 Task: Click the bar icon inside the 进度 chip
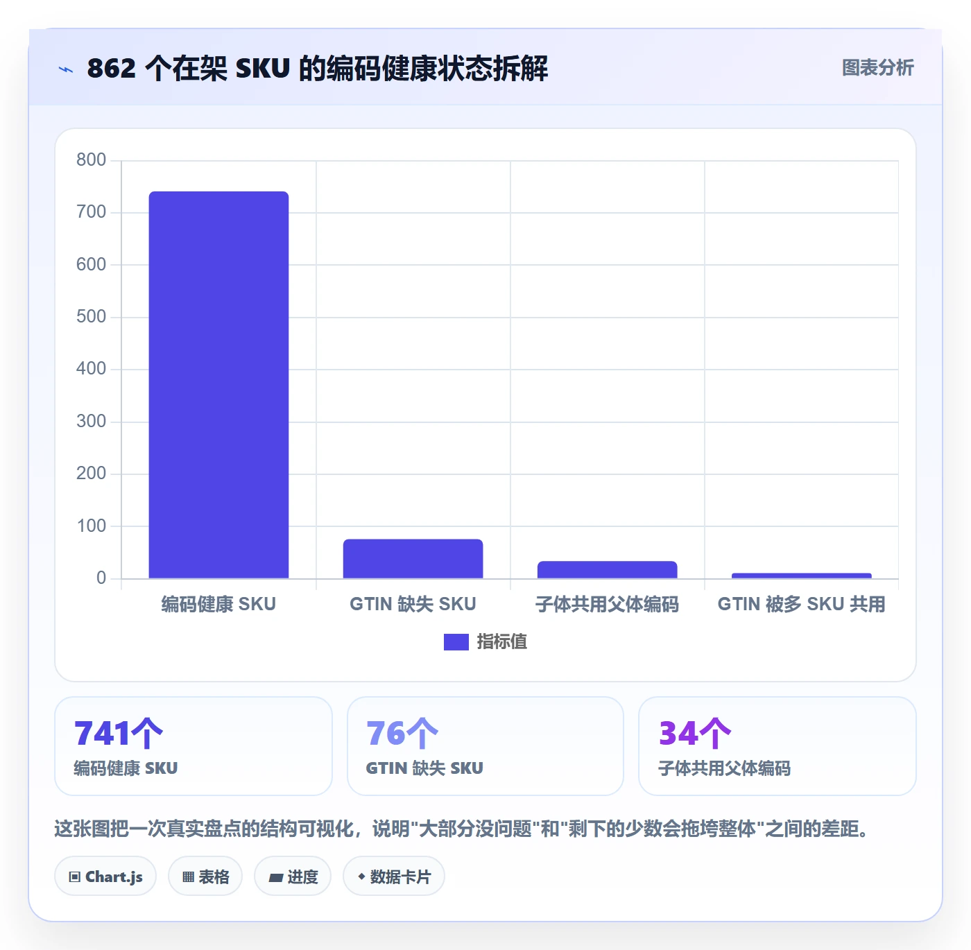(276, 878)
